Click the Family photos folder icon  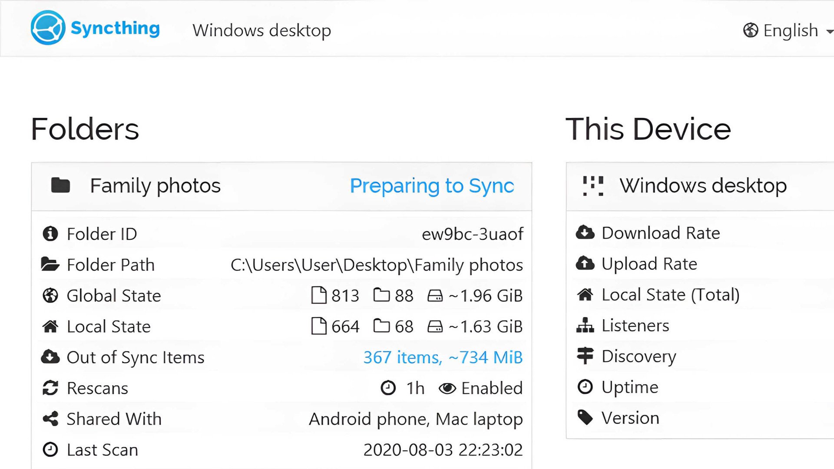coord(60,185)
